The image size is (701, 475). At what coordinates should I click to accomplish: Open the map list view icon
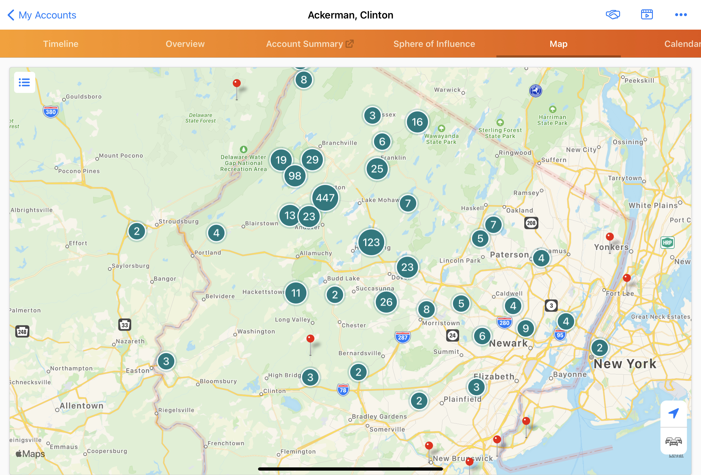pos(24,82)
